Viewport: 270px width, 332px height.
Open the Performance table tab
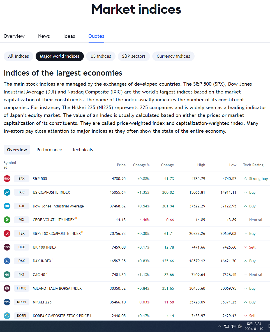(49, 150)
